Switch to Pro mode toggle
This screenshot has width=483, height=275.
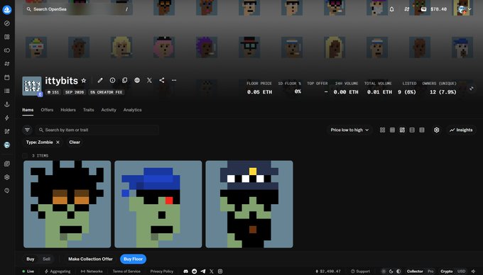pyautogui.click(x=430, y=271)
